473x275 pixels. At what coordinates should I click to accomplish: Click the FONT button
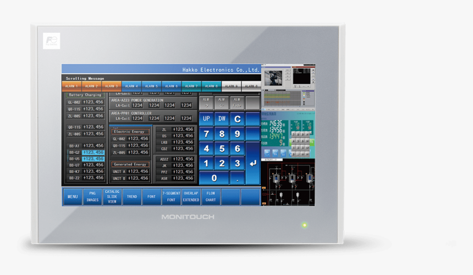click(151, 196)
